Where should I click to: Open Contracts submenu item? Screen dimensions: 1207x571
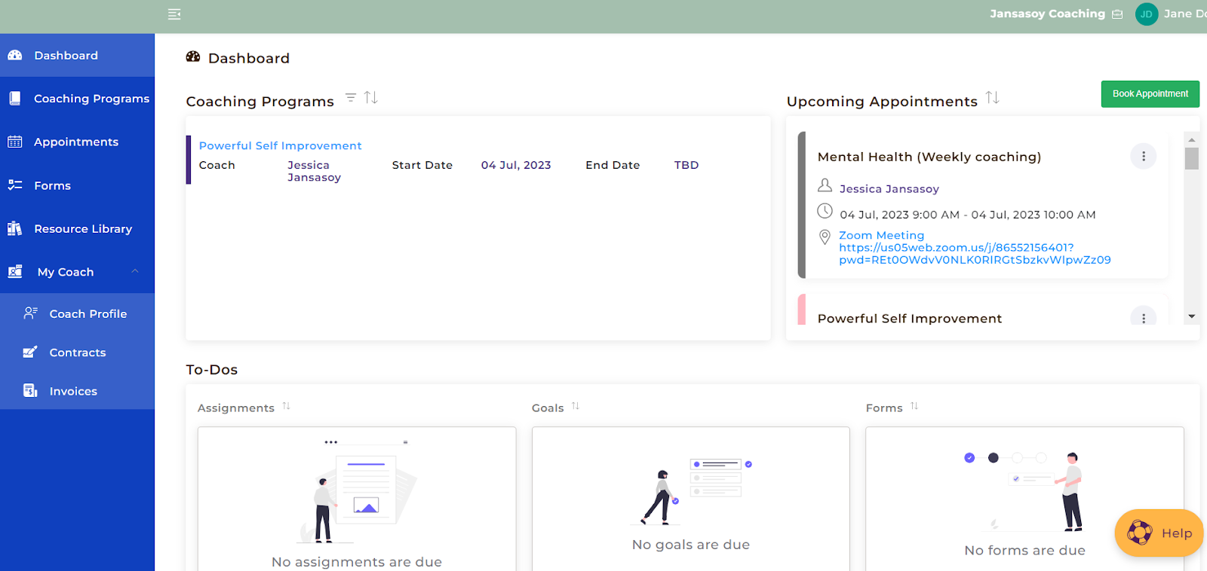pos(77,353)
